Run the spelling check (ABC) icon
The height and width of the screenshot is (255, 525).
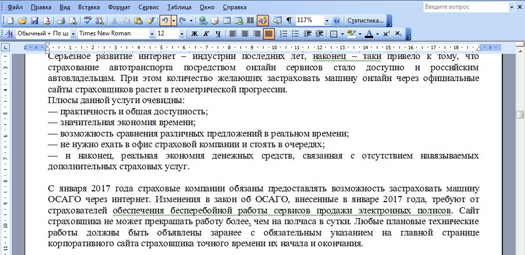pyautogui.click(x=87, y=21)
